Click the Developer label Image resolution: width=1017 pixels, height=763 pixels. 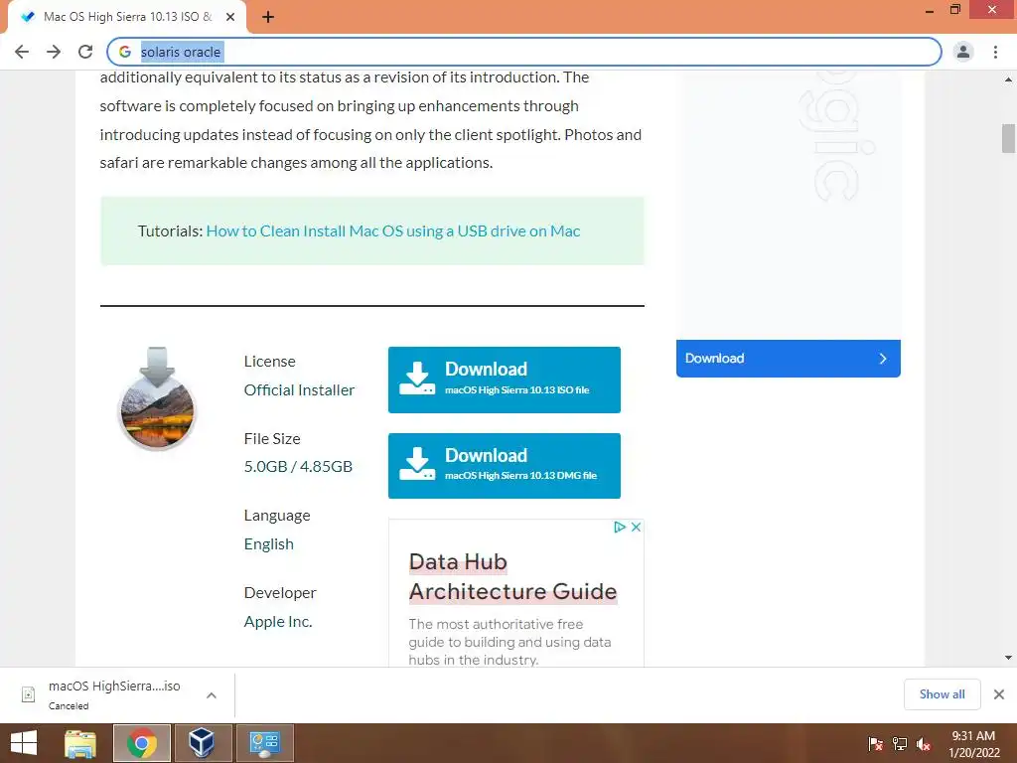(280, 592)
